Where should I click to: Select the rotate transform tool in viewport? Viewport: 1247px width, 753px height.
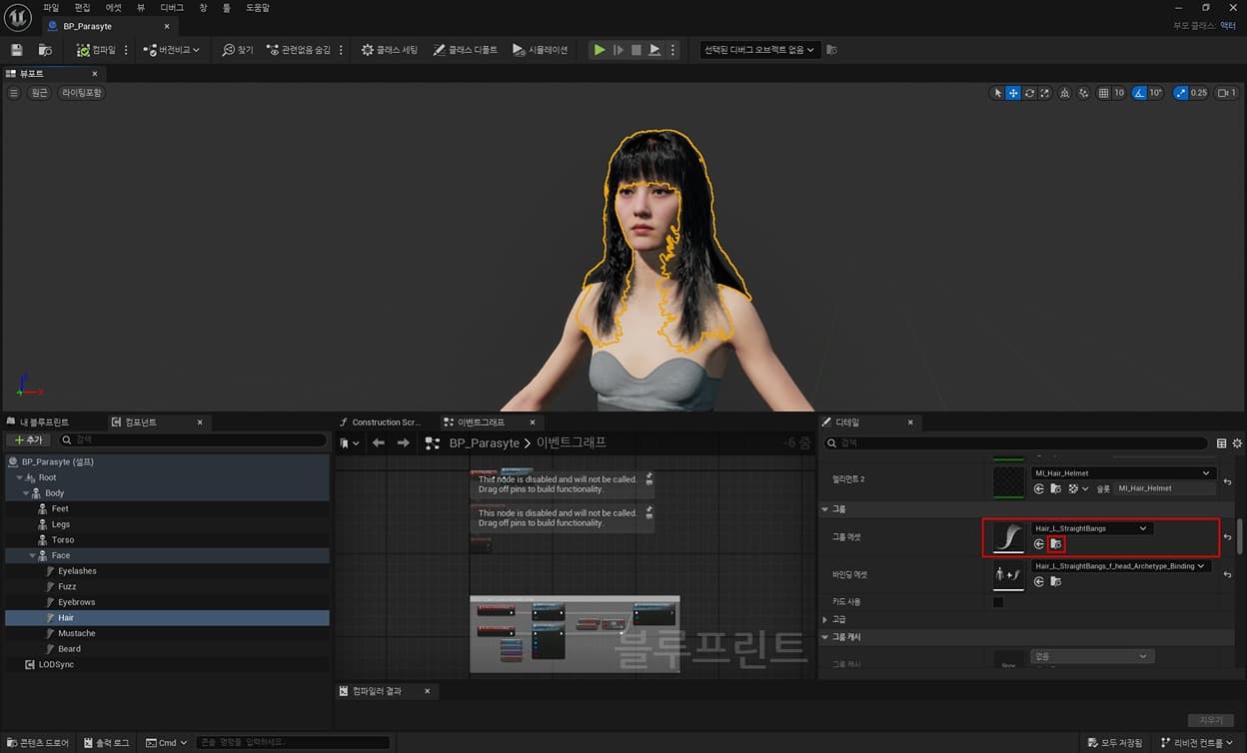1029,93
